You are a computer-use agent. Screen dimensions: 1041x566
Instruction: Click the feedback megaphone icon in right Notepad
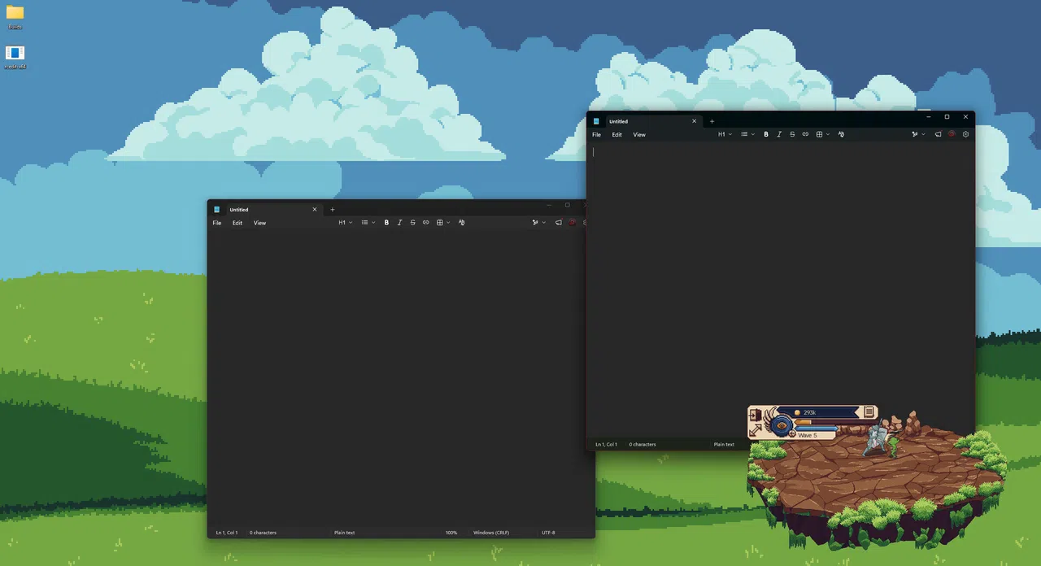click(938, 134)
